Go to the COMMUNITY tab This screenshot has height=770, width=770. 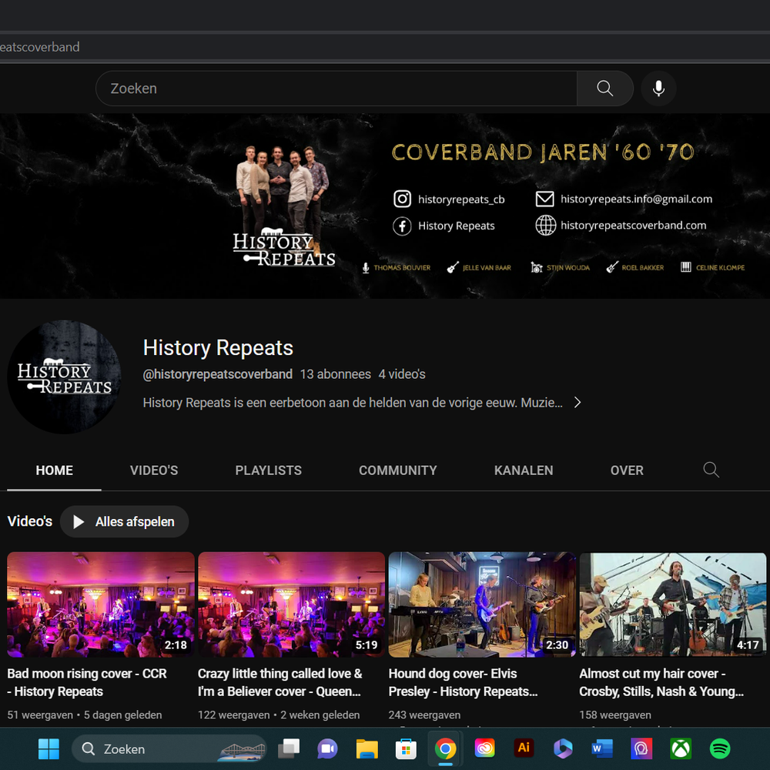click(398, 470)
